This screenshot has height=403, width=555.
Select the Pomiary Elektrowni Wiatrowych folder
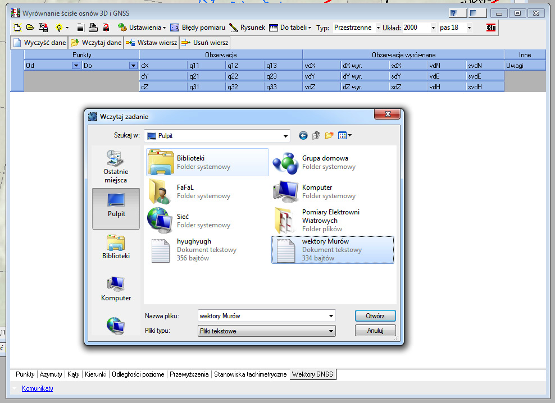coord(333,221)
